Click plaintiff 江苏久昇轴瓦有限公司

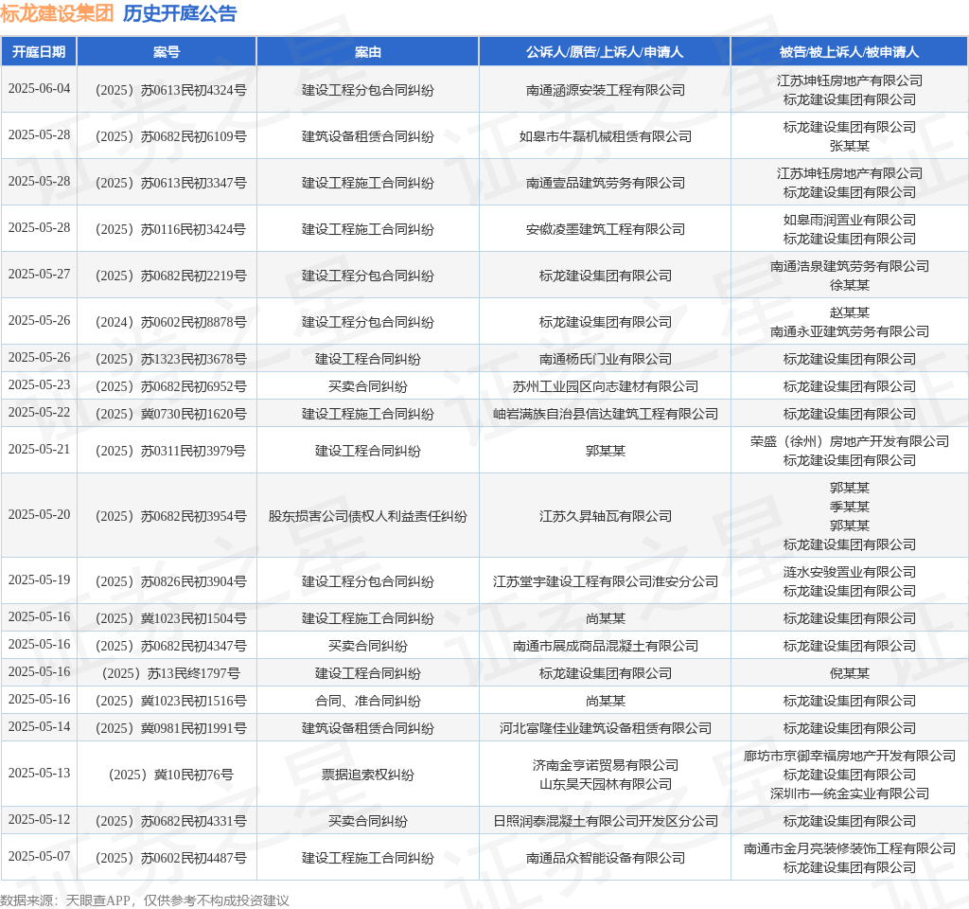click(x=605, y=516)
